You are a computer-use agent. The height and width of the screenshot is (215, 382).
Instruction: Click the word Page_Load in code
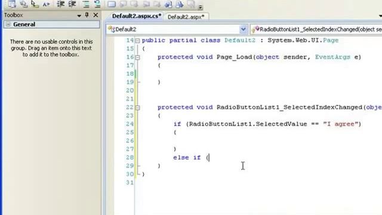pos(234,57)
